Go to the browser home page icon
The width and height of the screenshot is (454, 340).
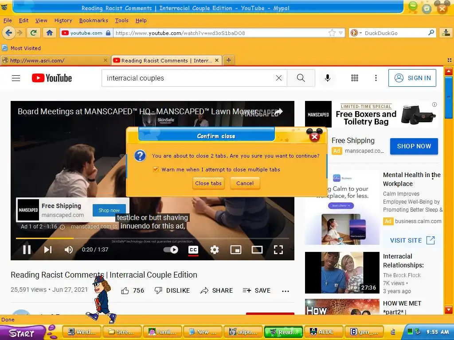pos(50,33)
